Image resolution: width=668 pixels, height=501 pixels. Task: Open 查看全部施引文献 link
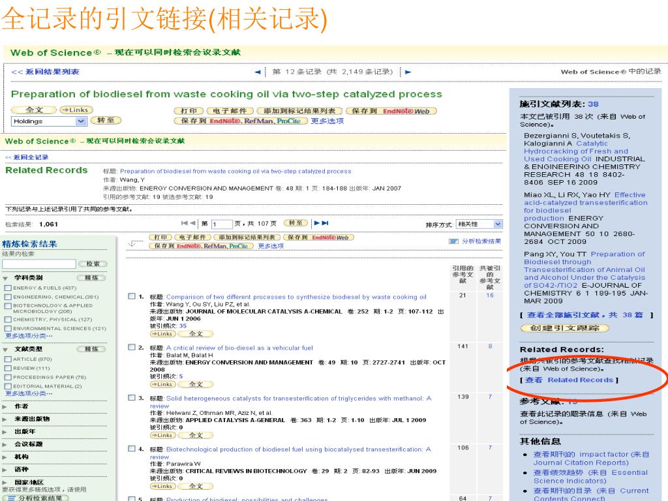(x=584, y=315)
